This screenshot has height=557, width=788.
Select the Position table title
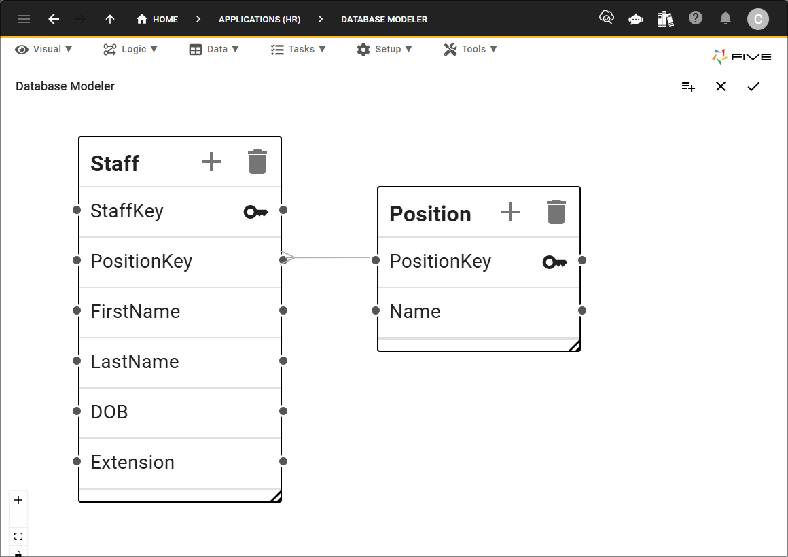(430, 214)
